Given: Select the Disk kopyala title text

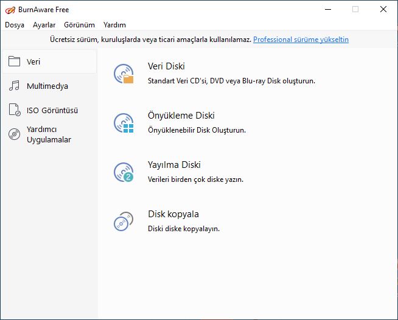Looking at the screenshot, I should [x=173, y=214].
